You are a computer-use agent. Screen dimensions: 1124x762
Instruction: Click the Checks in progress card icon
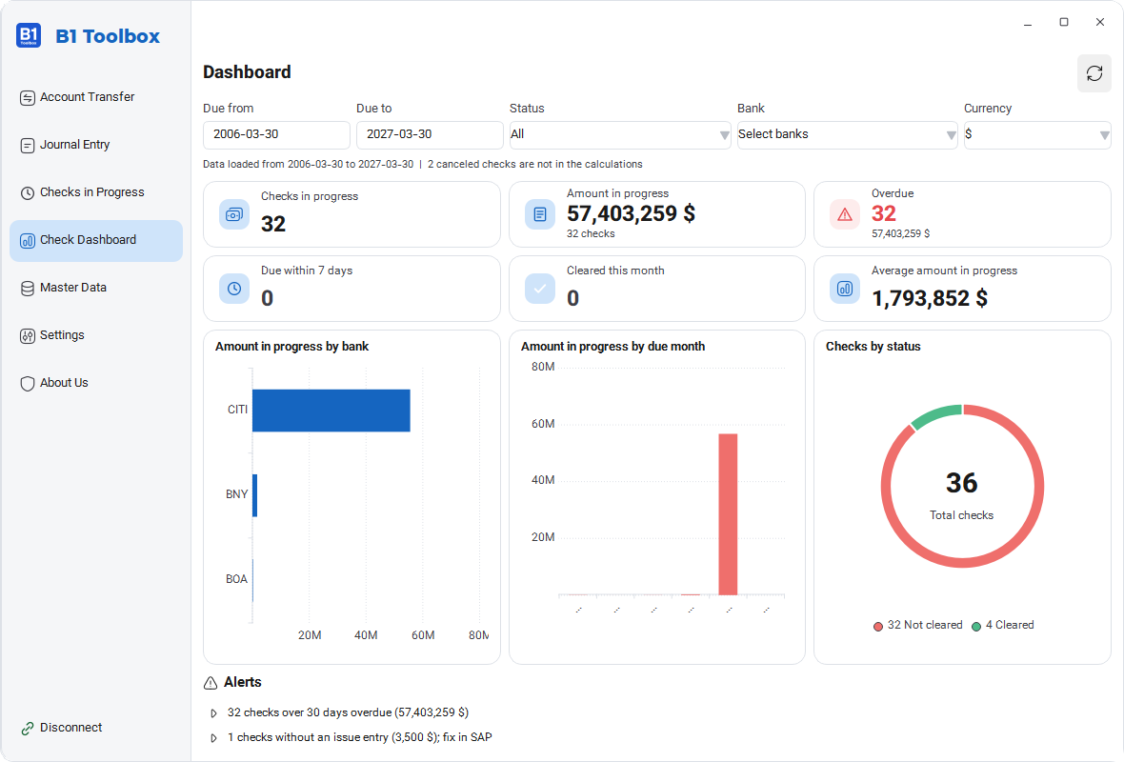pyautogui.click(x=233, y=214)
